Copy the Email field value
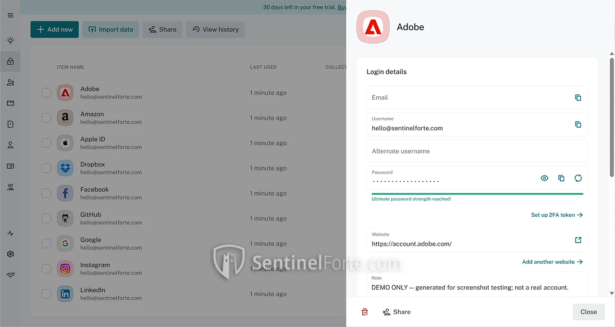This screenshot has width=615, height=327. (x=578, y=98)
